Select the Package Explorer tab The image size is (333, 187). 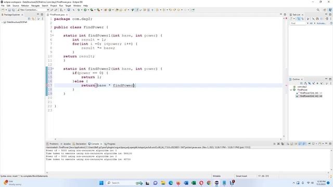[x=11, y=15]
